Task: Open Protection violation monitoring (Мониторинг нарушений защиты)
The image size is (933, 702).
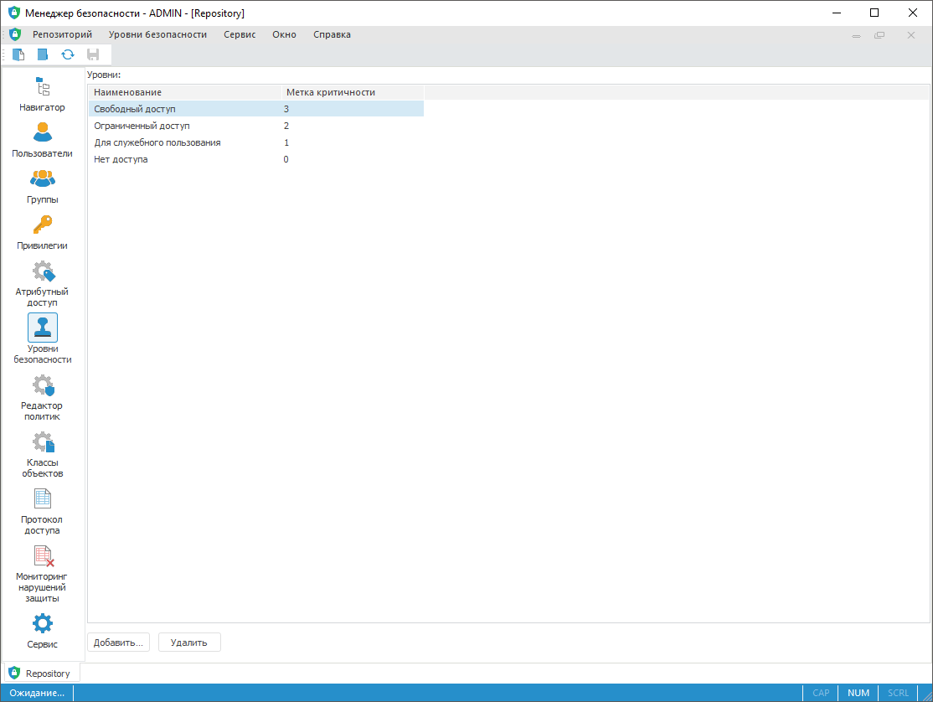Action: point(42,575)
